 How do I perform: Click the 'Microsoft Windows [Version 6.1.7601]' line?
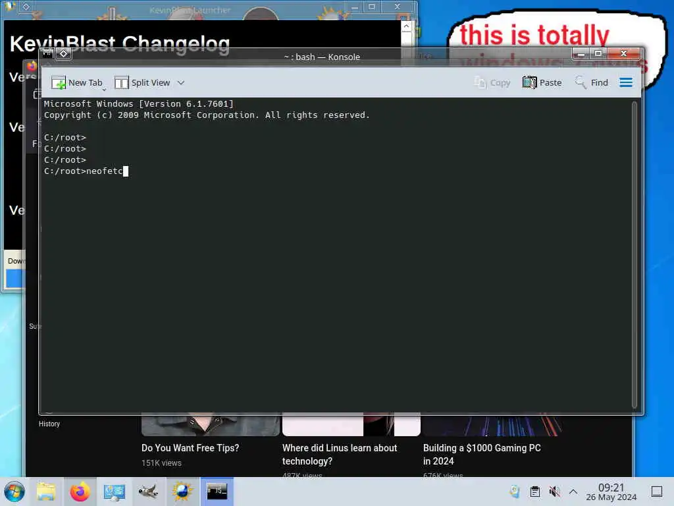pyautogui.click(x=138, y=103)
